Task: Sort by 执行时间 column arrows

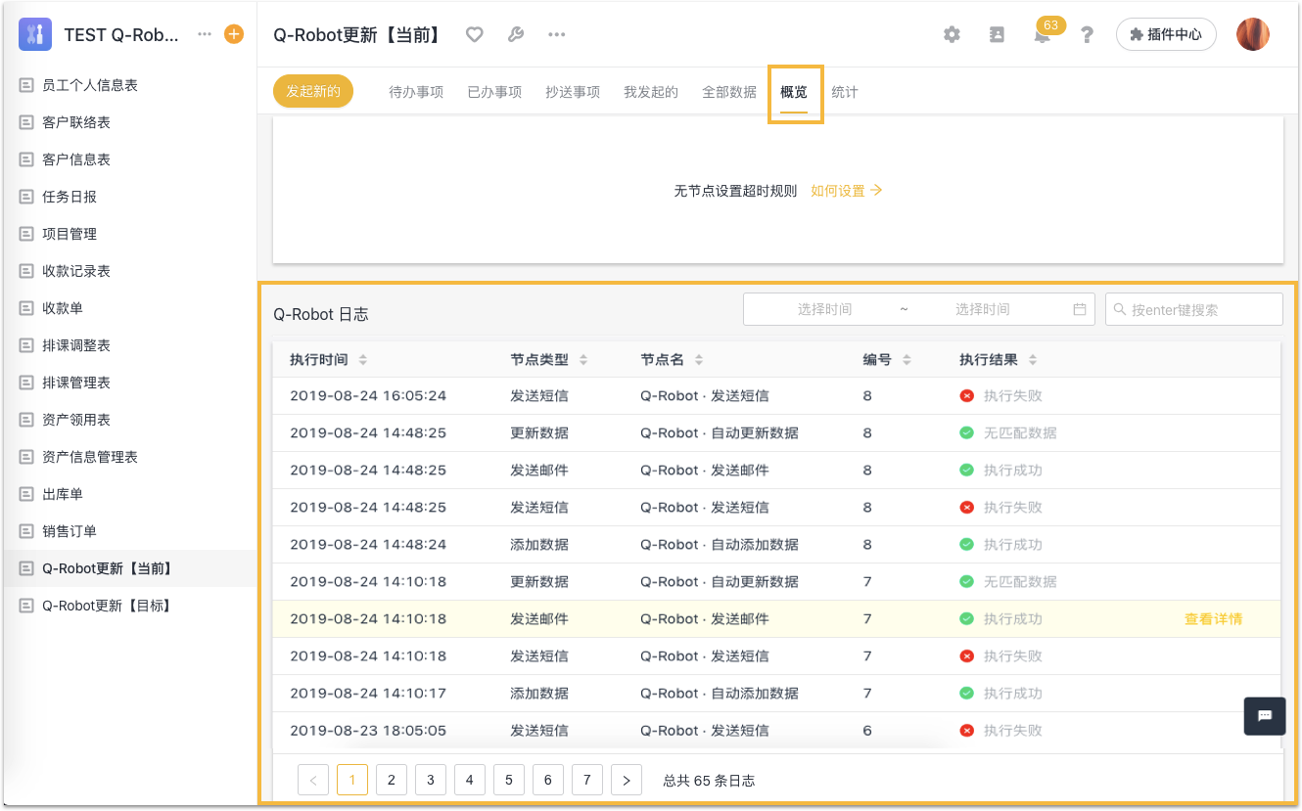Action: click(x=363, y=360)
